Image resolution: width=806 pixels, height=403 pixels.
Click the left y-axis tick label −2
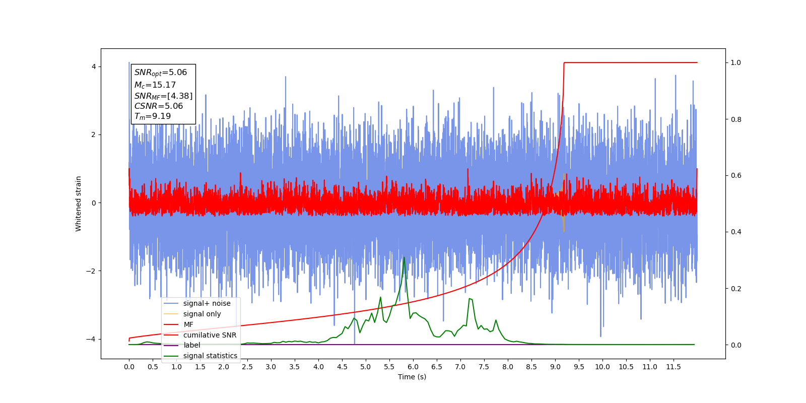tap(91, 271)
